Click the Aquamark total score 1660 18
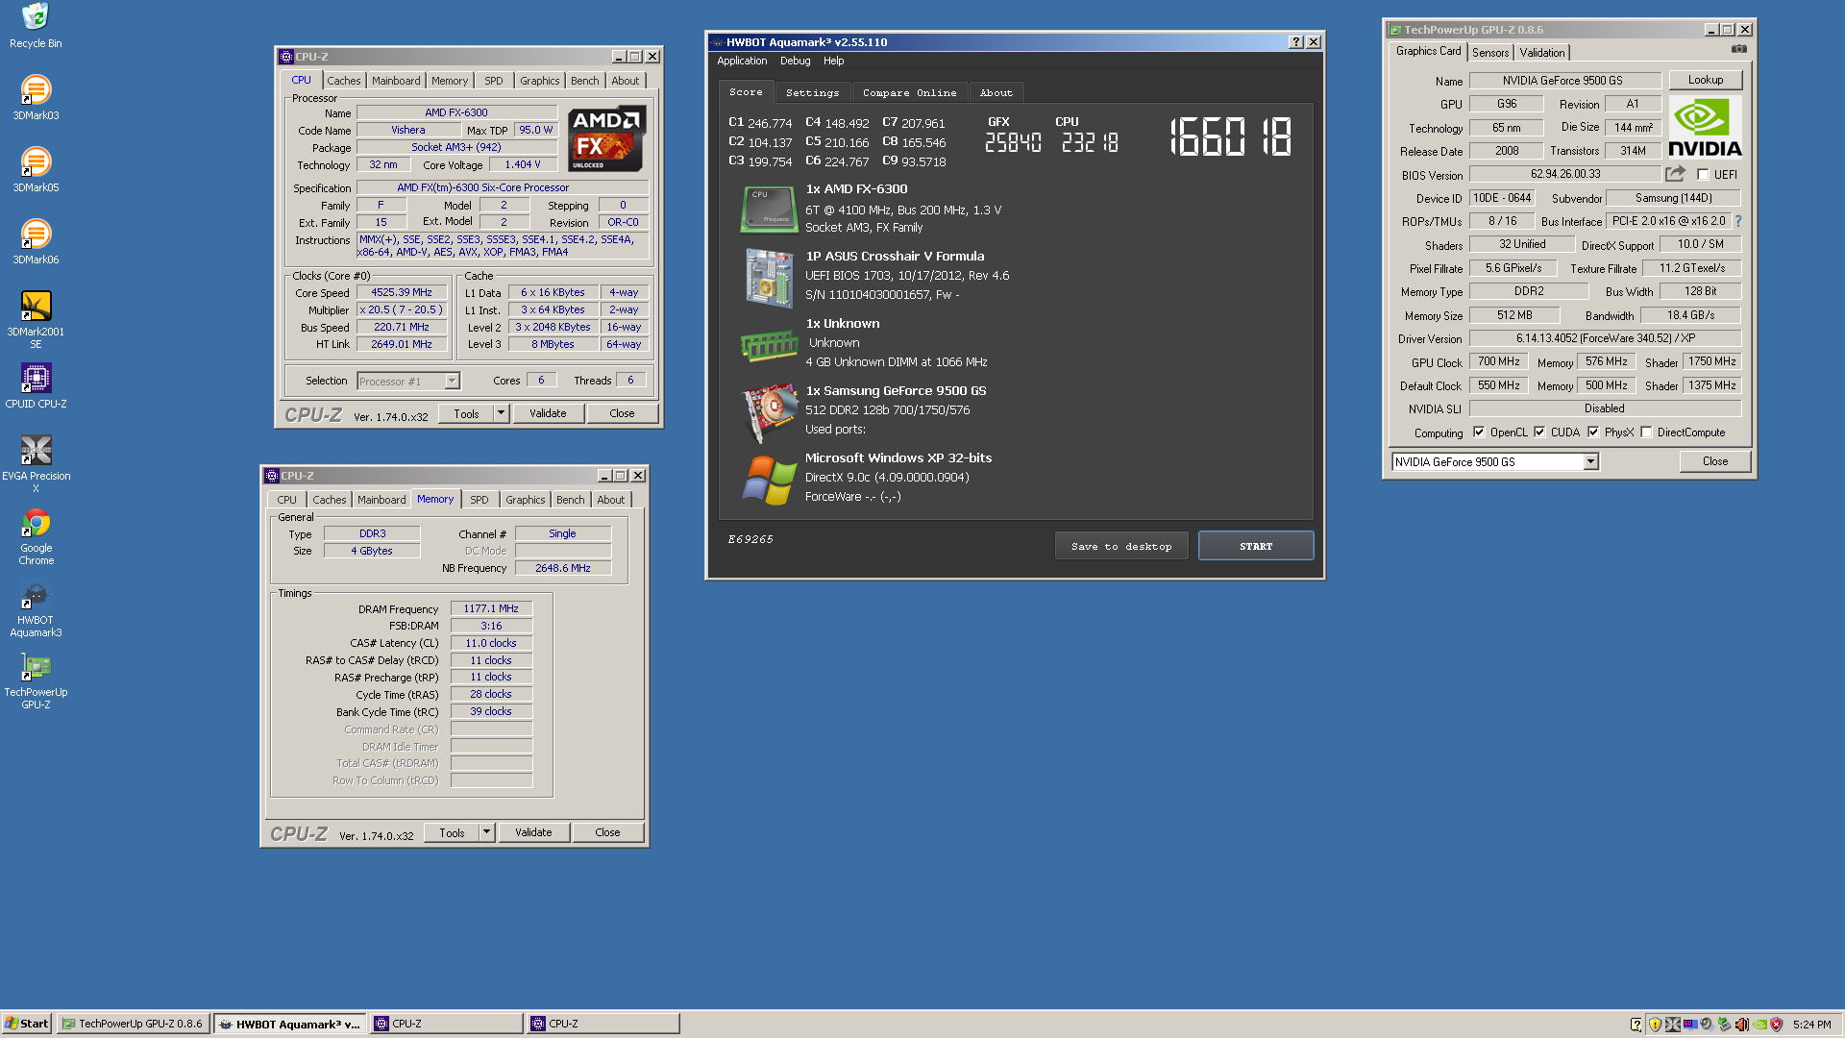This screenshot has height=1038, width=1845. [1231, 137]
